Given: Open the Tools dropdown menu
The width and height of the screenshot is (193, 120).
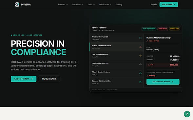Looking at the screenshot, I should 91,5.
